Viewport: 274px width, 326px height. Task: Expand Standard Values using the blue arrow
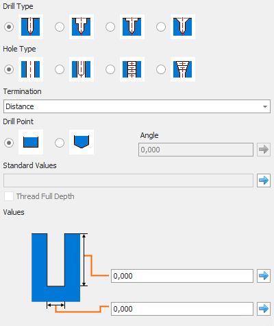click(x=264, y=181)
